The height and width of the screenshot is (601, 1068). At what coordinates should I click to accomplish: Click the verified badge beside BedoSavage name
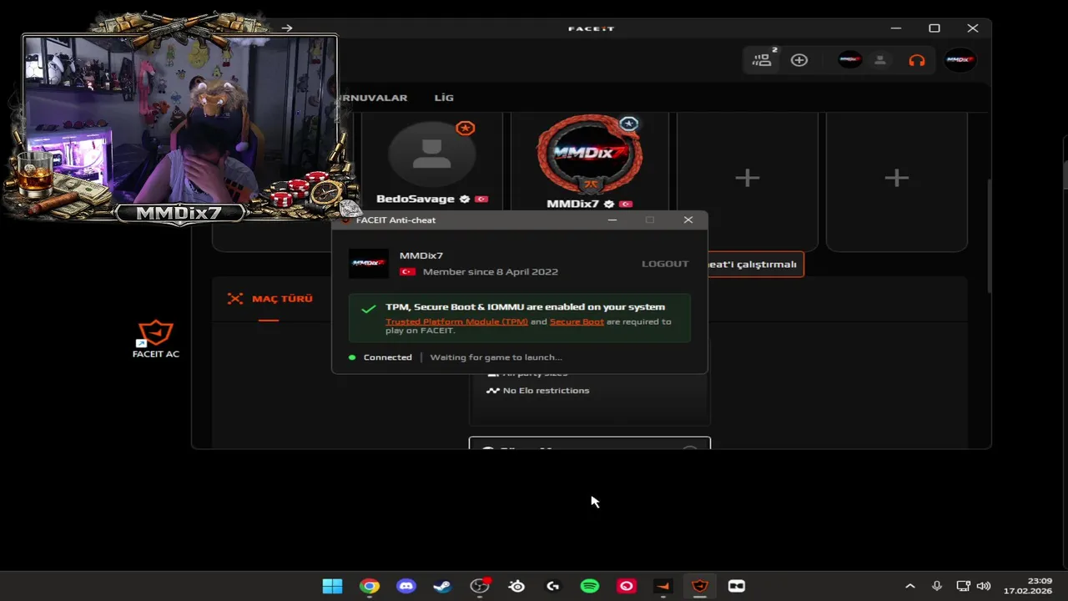pyautogui.click(x=465, y=199)
